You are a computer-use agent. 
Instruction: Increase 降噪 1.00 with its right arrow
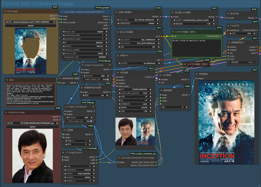coord(150,111)
